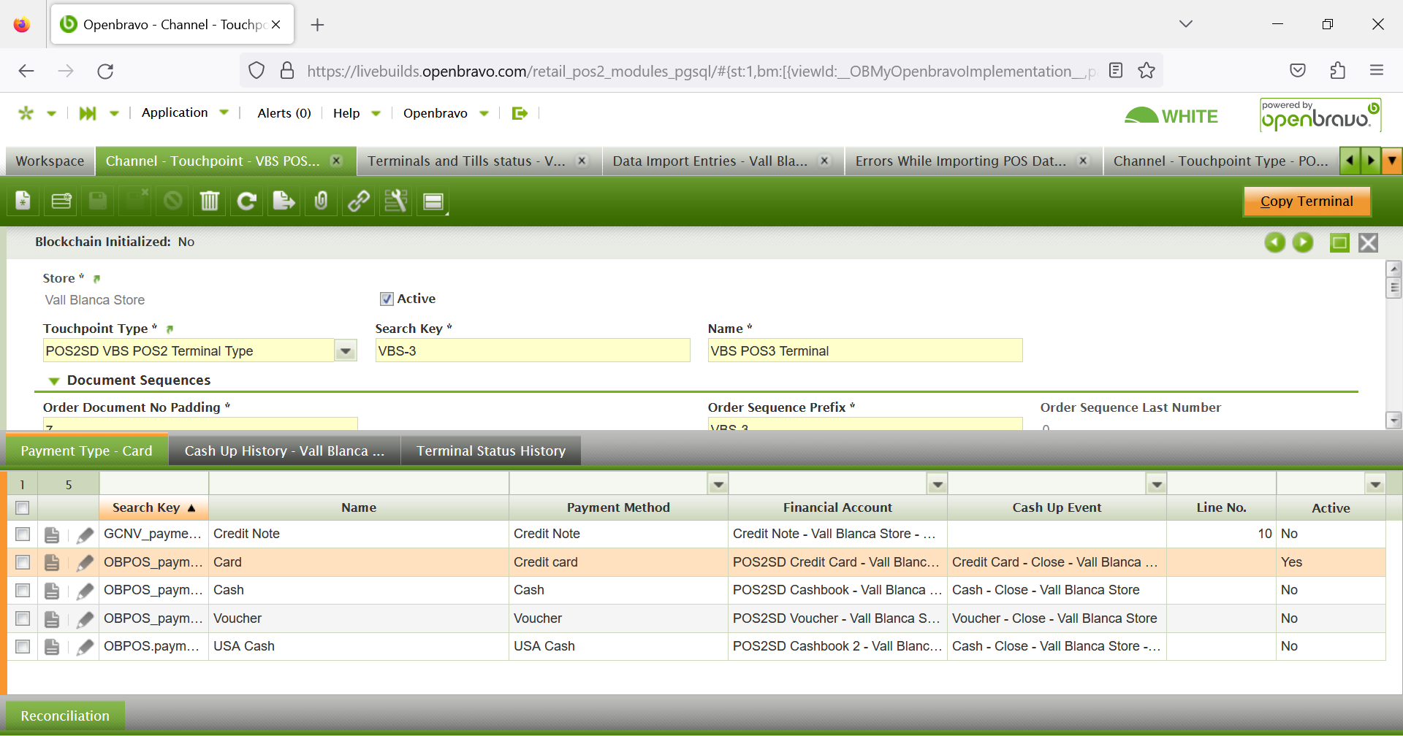Export data with the export icon
Image resolution: width=1403 pixels, height=736 pixels.
click(x=284, y=201)
